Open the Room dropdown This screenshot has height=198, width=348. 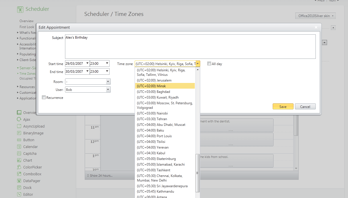108,82
